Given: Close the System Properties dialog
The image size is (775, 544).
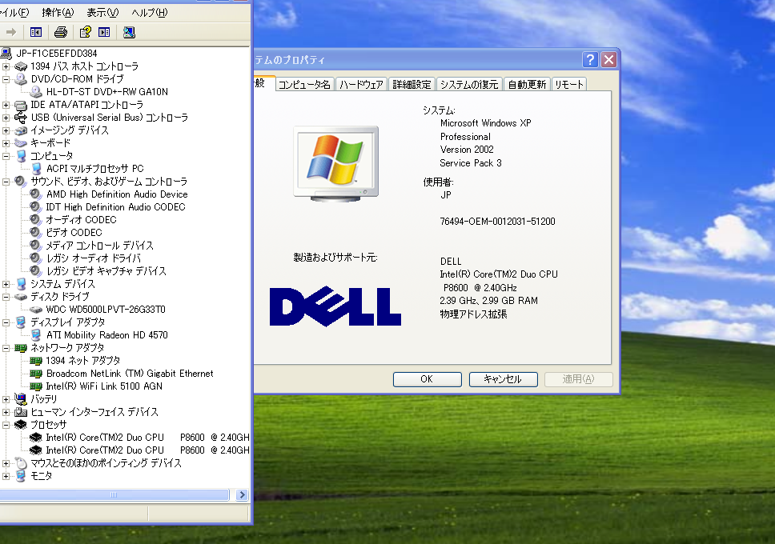Looking at the screenshot, I should click(609, 60).
